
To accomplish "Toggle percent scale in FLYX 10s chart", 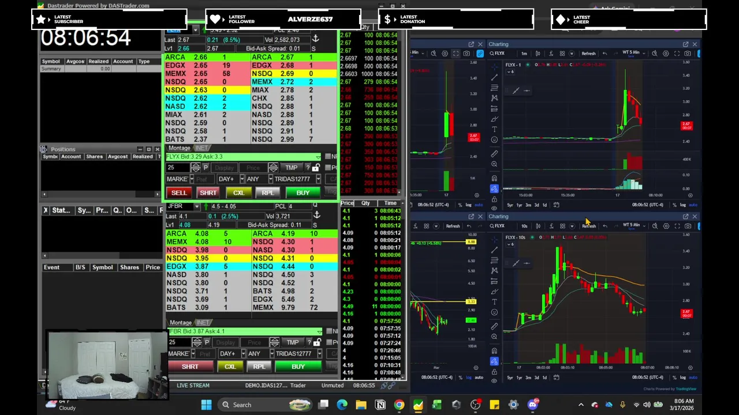I will [674, 378].
